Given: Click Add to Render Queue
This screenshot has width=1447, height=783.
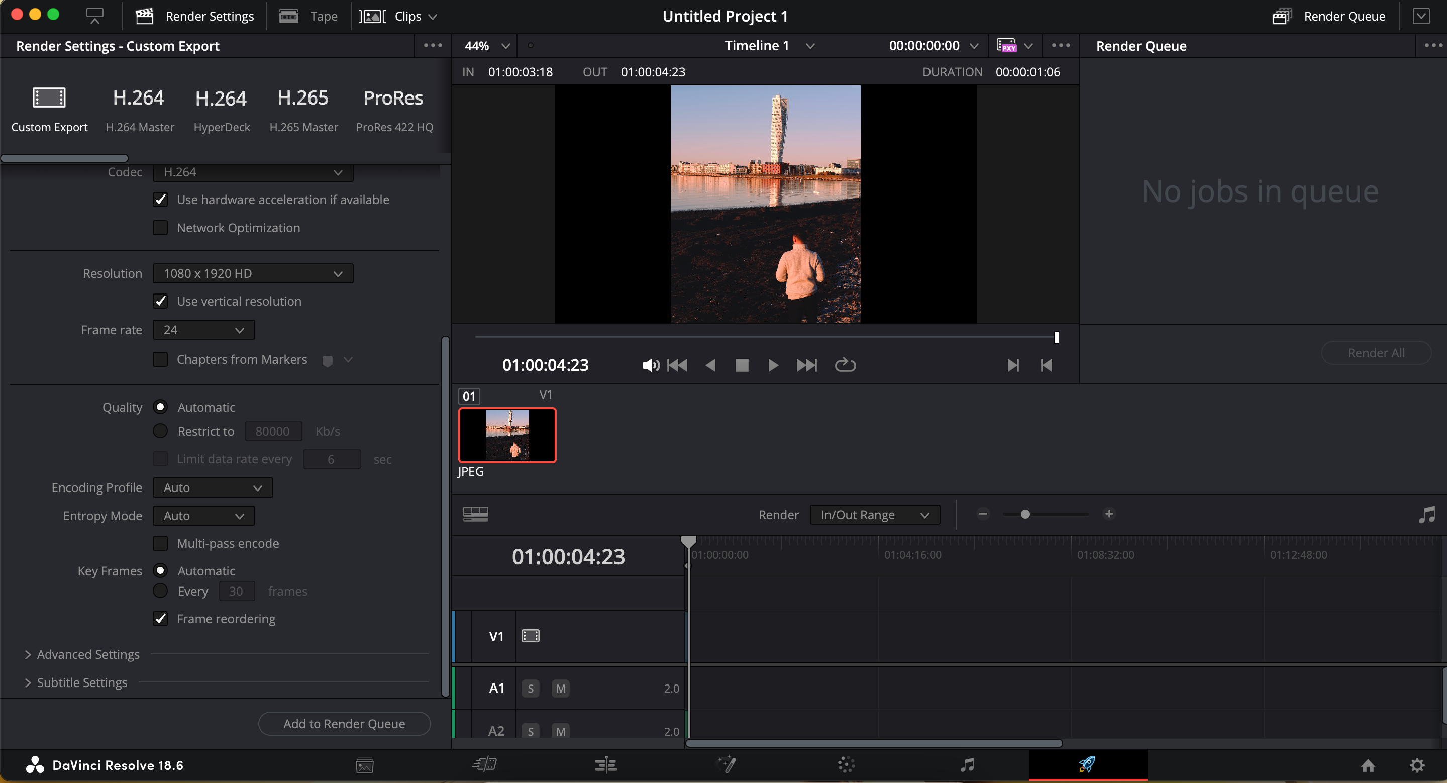Looking at the screenshot, I should click(x=344, y=724).
